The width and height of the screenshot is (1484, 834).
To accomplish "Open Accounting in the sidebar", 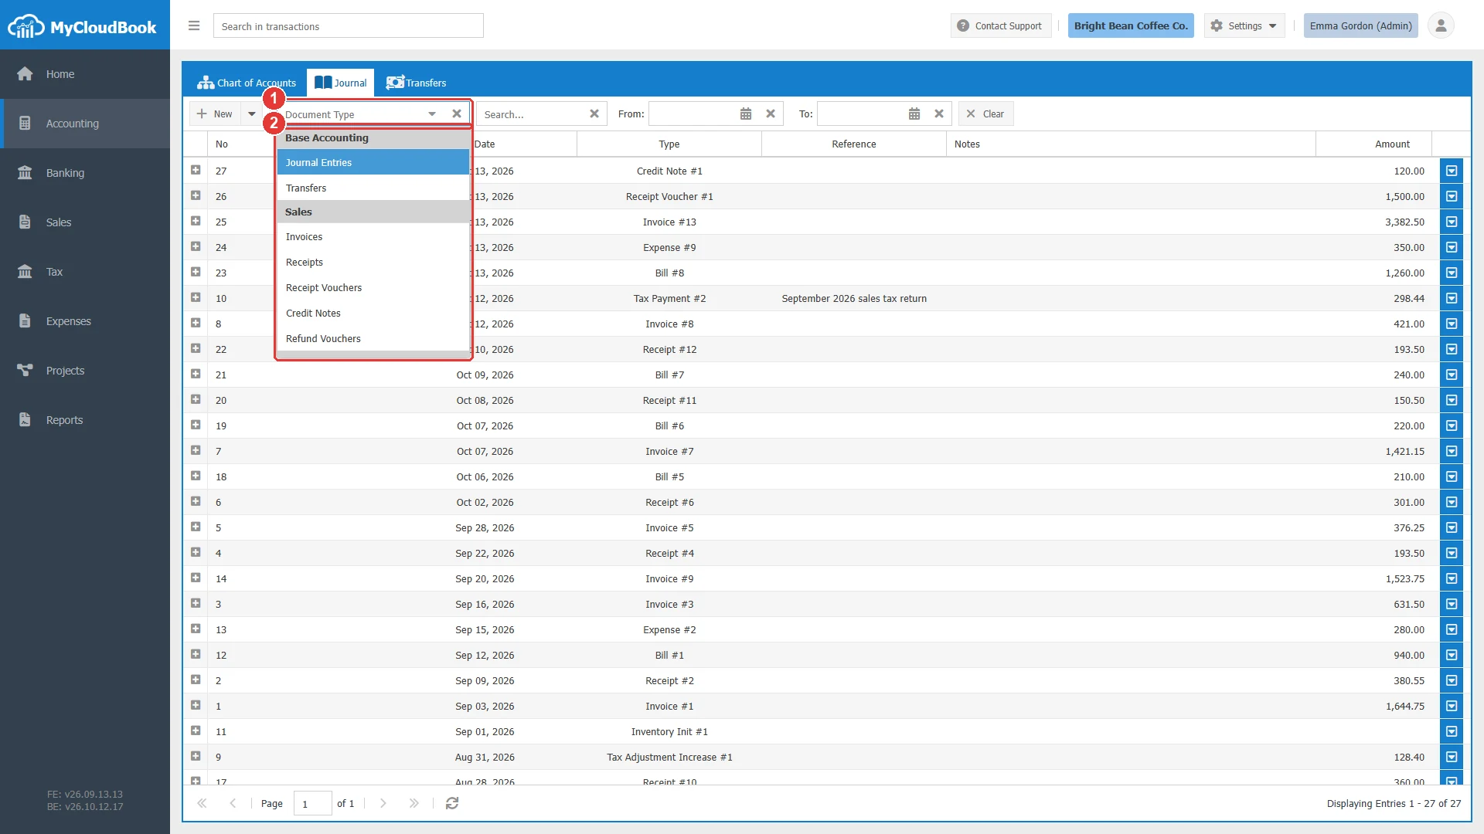I will coord(85,124).
